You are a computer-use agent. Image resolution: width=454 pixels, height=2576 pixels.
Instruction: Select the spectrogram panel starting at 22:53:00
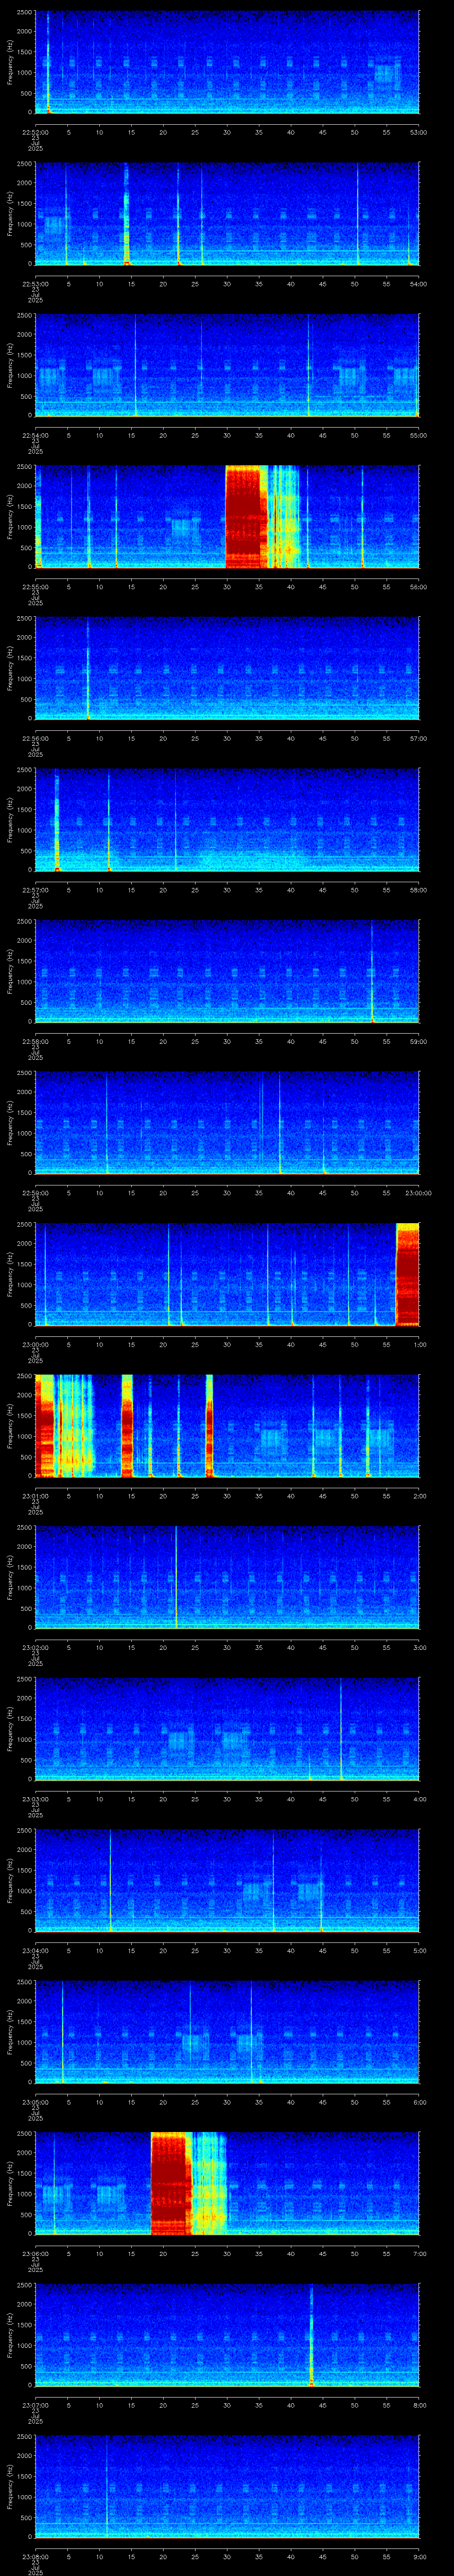227,214
